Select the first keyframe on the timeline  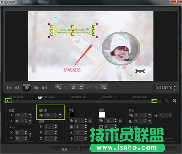pos(8,101)
